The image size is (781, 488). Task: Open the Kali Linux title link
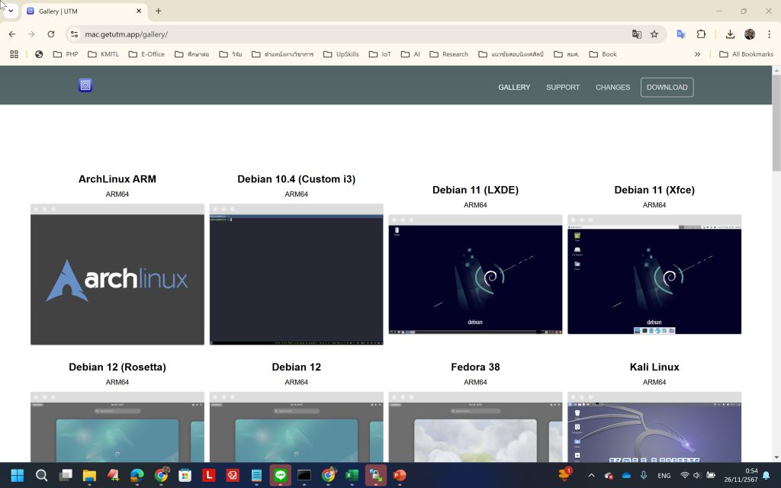click(x=654, y=367)
